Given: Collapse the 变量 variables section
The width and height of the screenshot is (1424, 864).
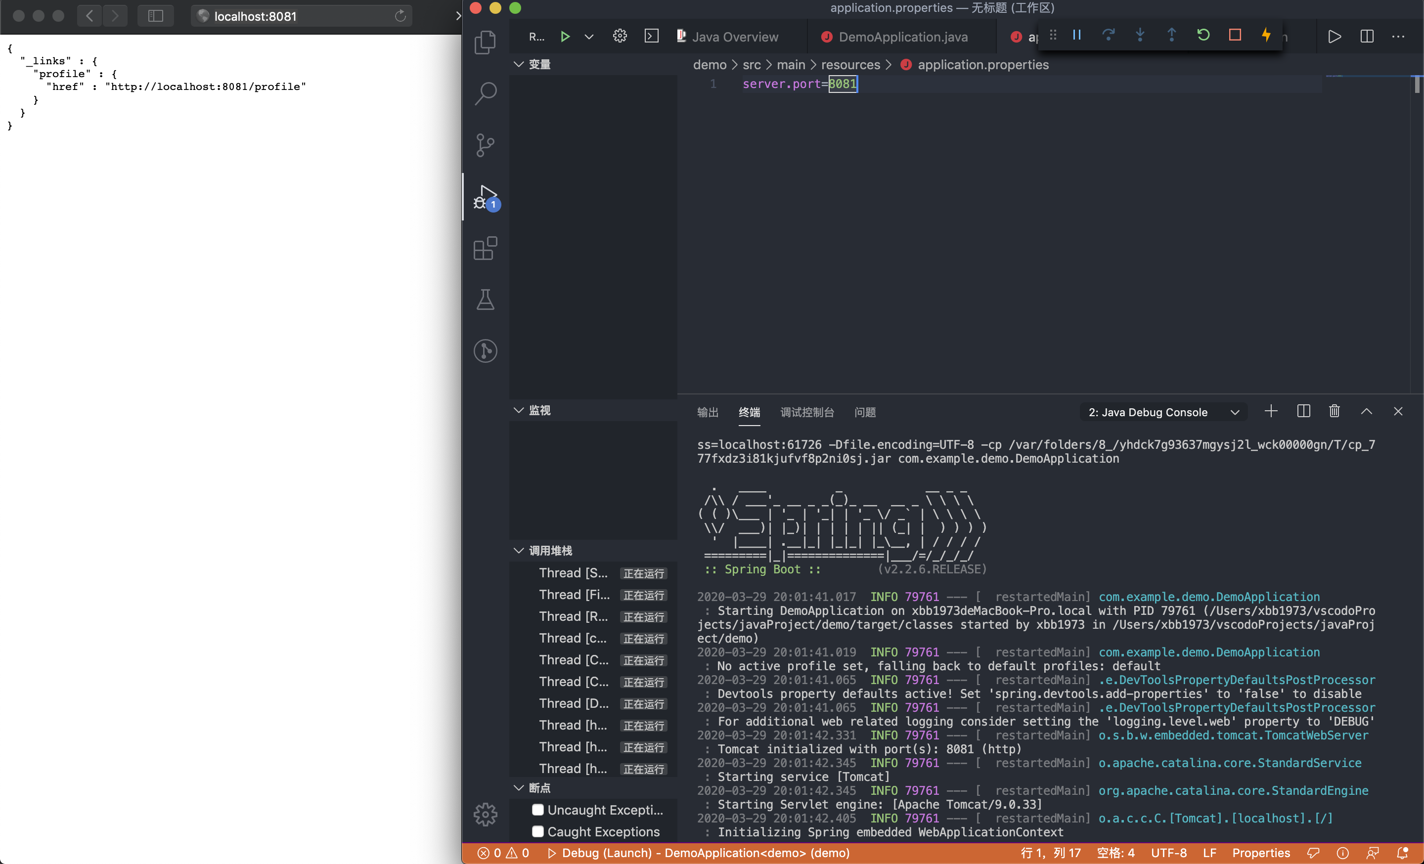Looking at the screenshot, I should click(539, 64).
